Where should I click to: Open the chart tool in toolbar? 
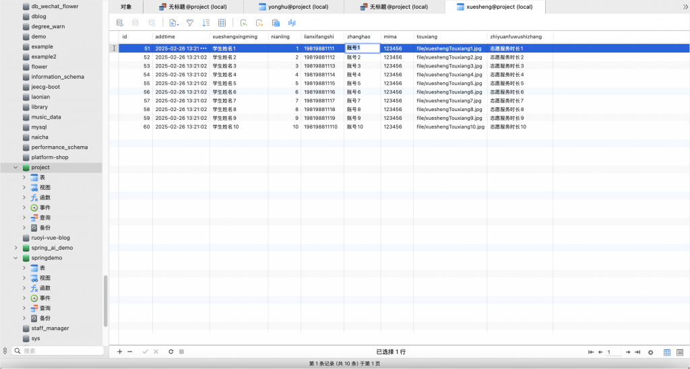point(292,23)
